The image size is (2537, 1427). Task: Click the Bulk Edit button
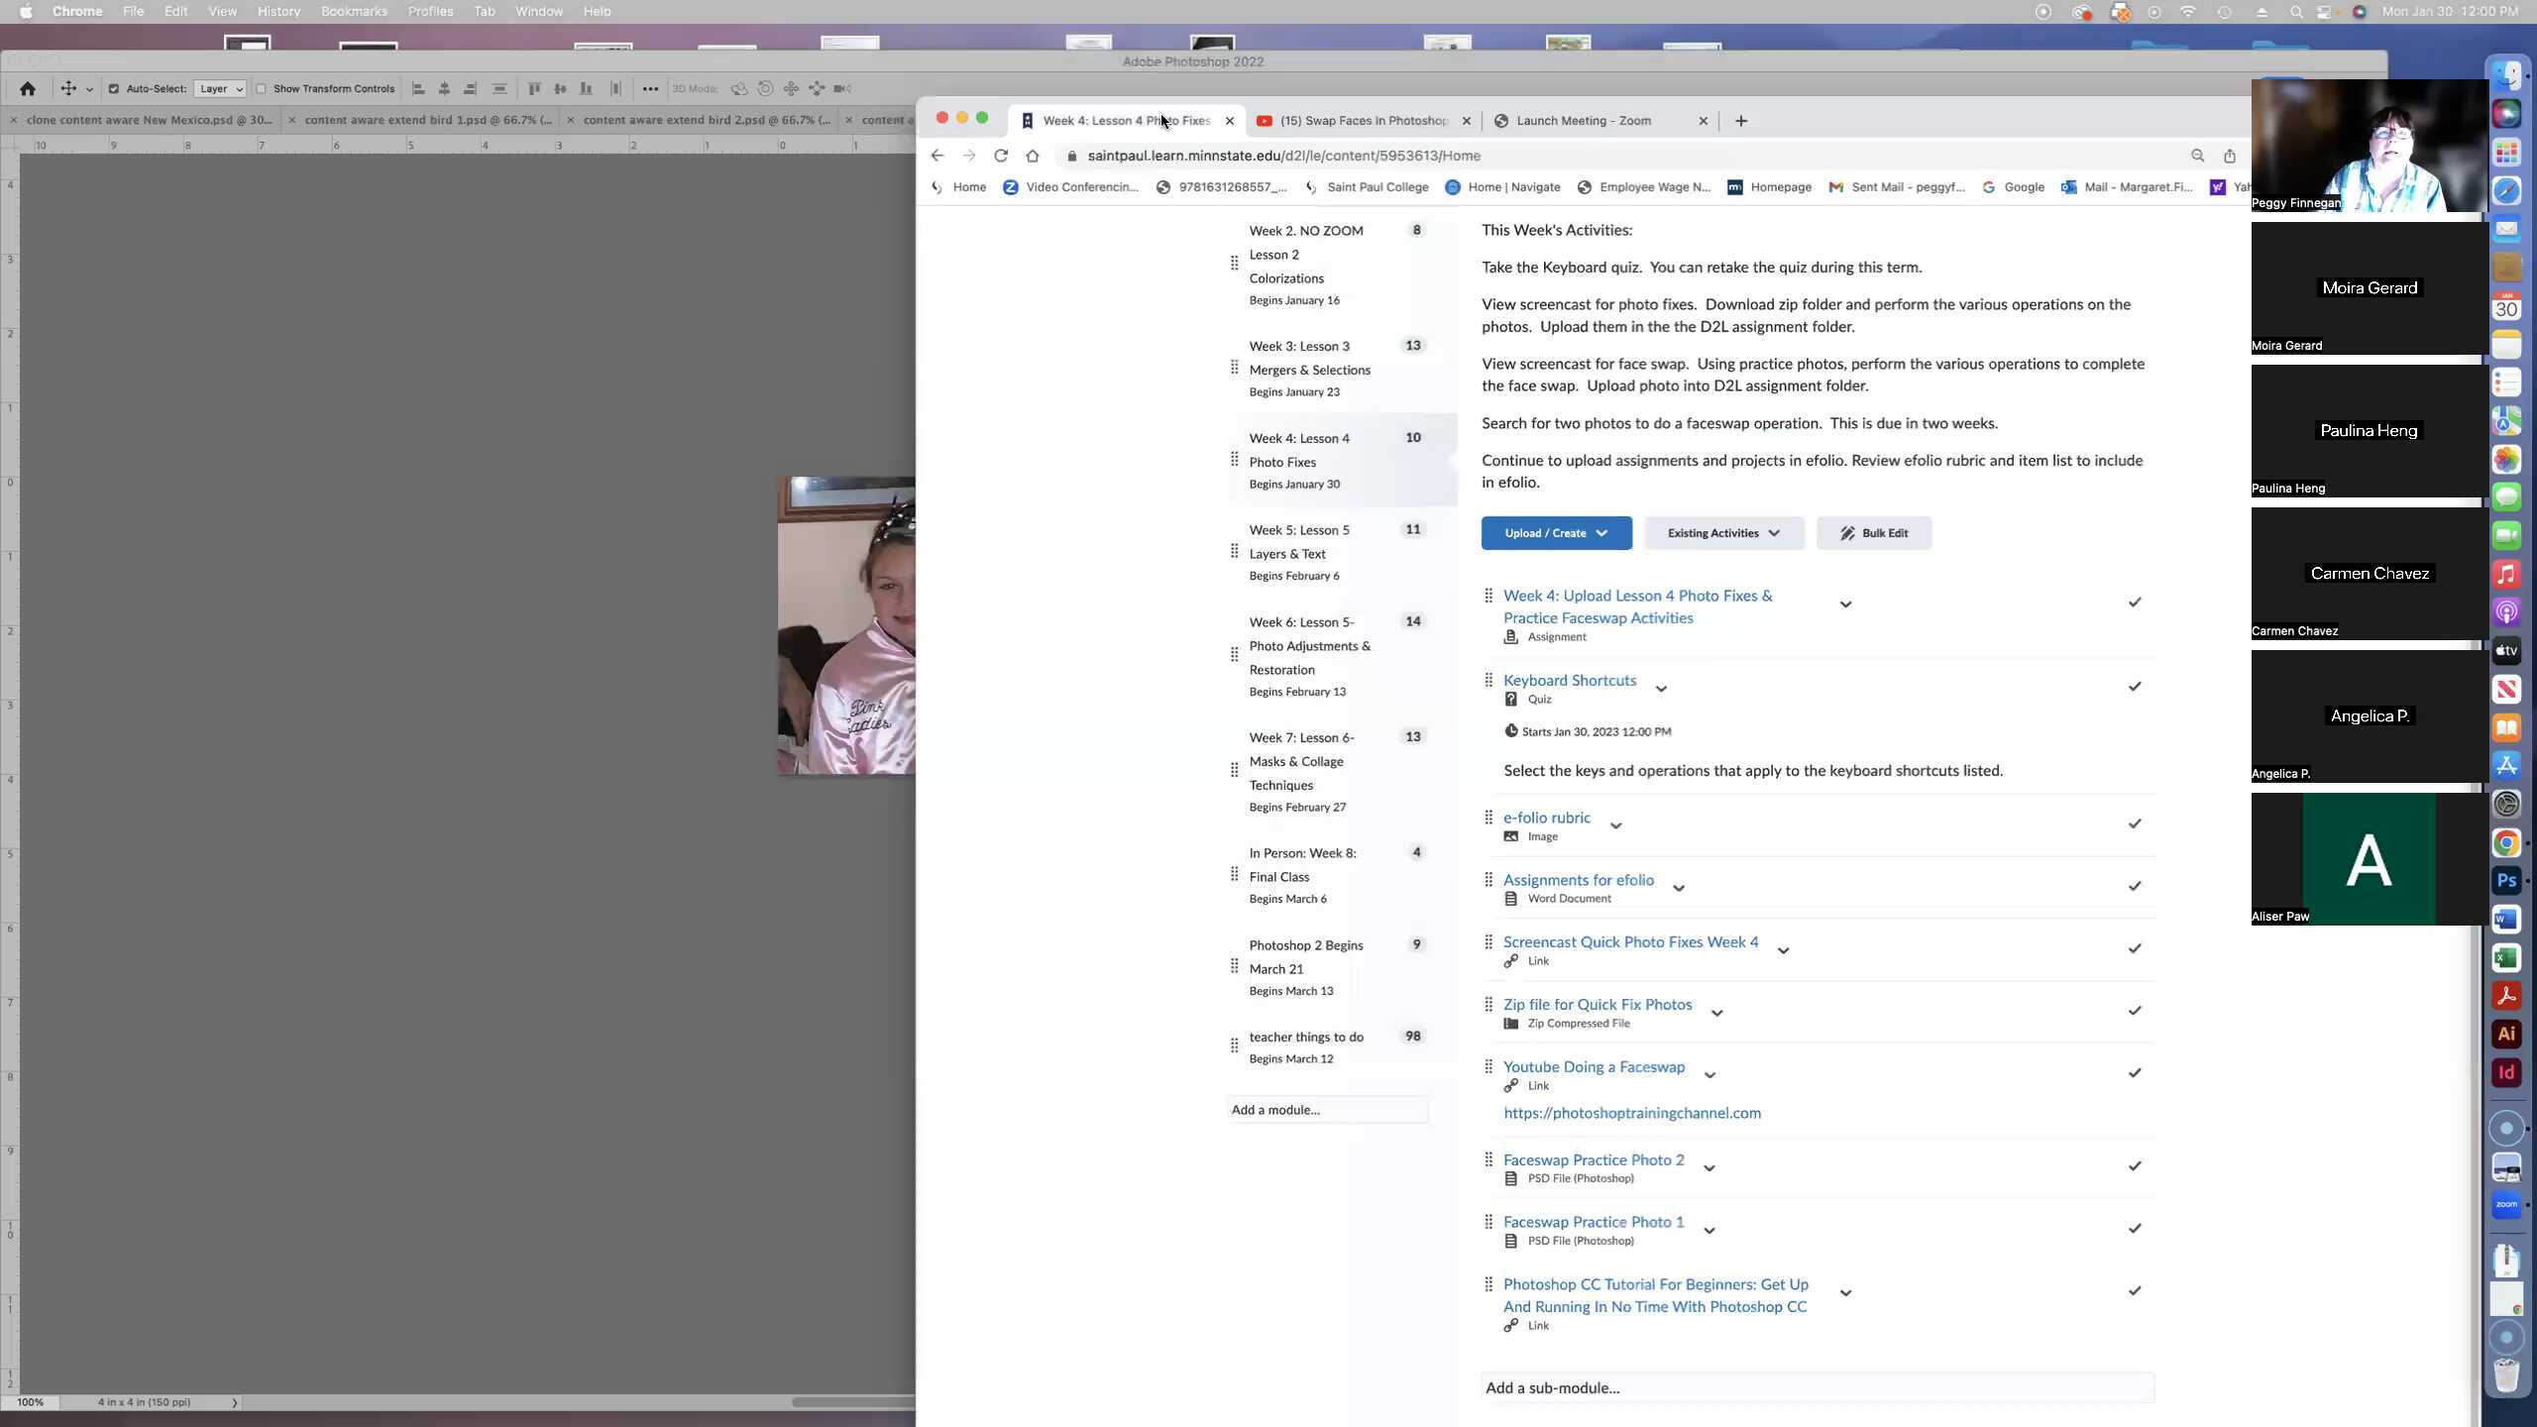1872,532
